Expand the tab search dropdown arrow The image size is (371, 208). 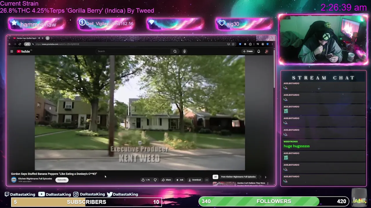coord(9,38)
